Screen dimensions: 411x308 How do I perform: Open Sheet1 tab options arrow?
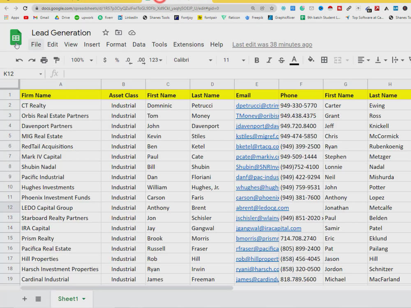pyautogui.click(x=84, y=299)
